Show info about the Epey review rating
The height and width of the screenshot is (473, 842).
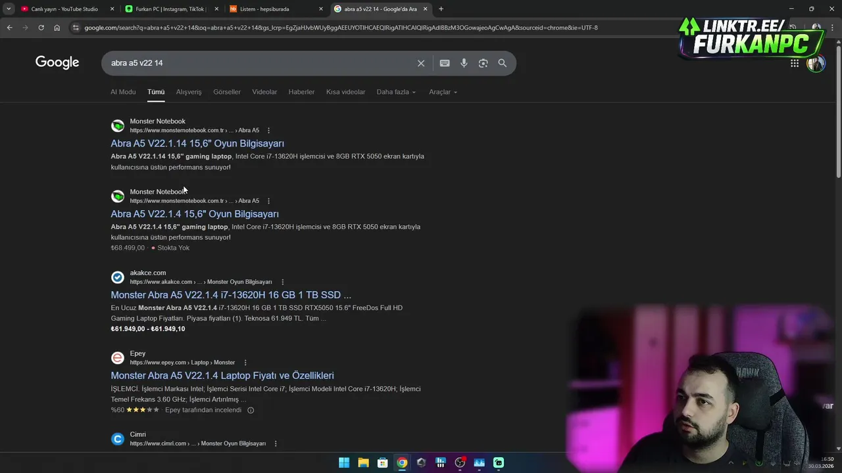click(251, 410)
